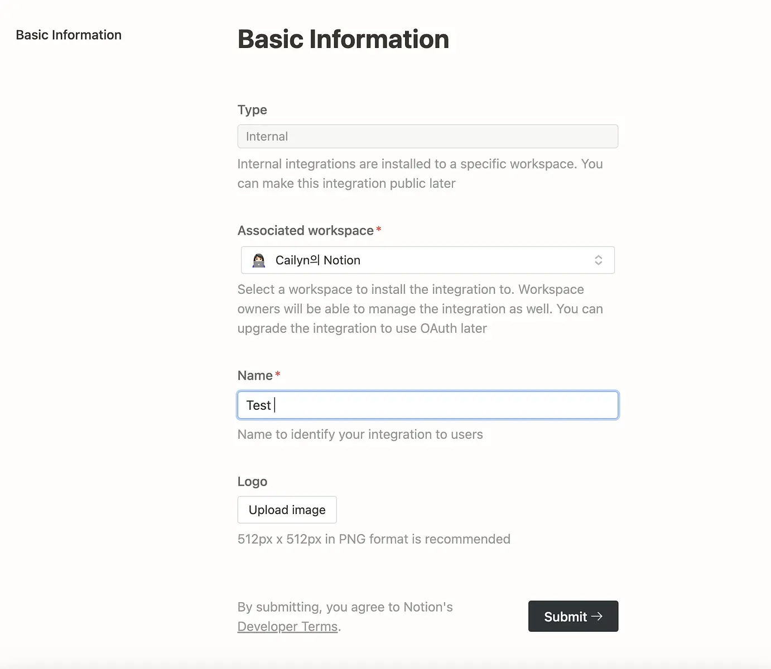This screenshot has width=771, height=669.
Task: Click the disabled Internal type field
Action: pos(428,137)
